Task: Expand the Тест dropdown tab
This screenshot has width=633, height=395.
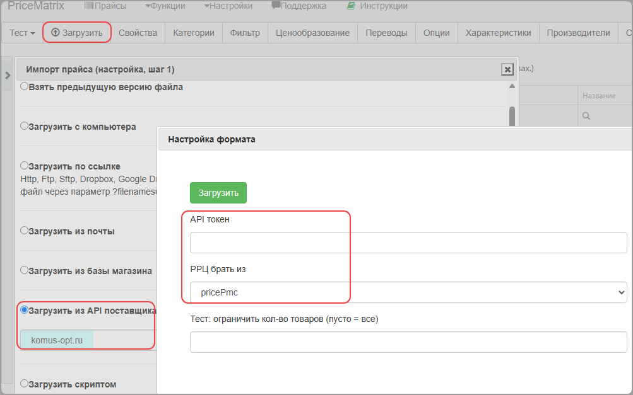Action: (22, 33)
